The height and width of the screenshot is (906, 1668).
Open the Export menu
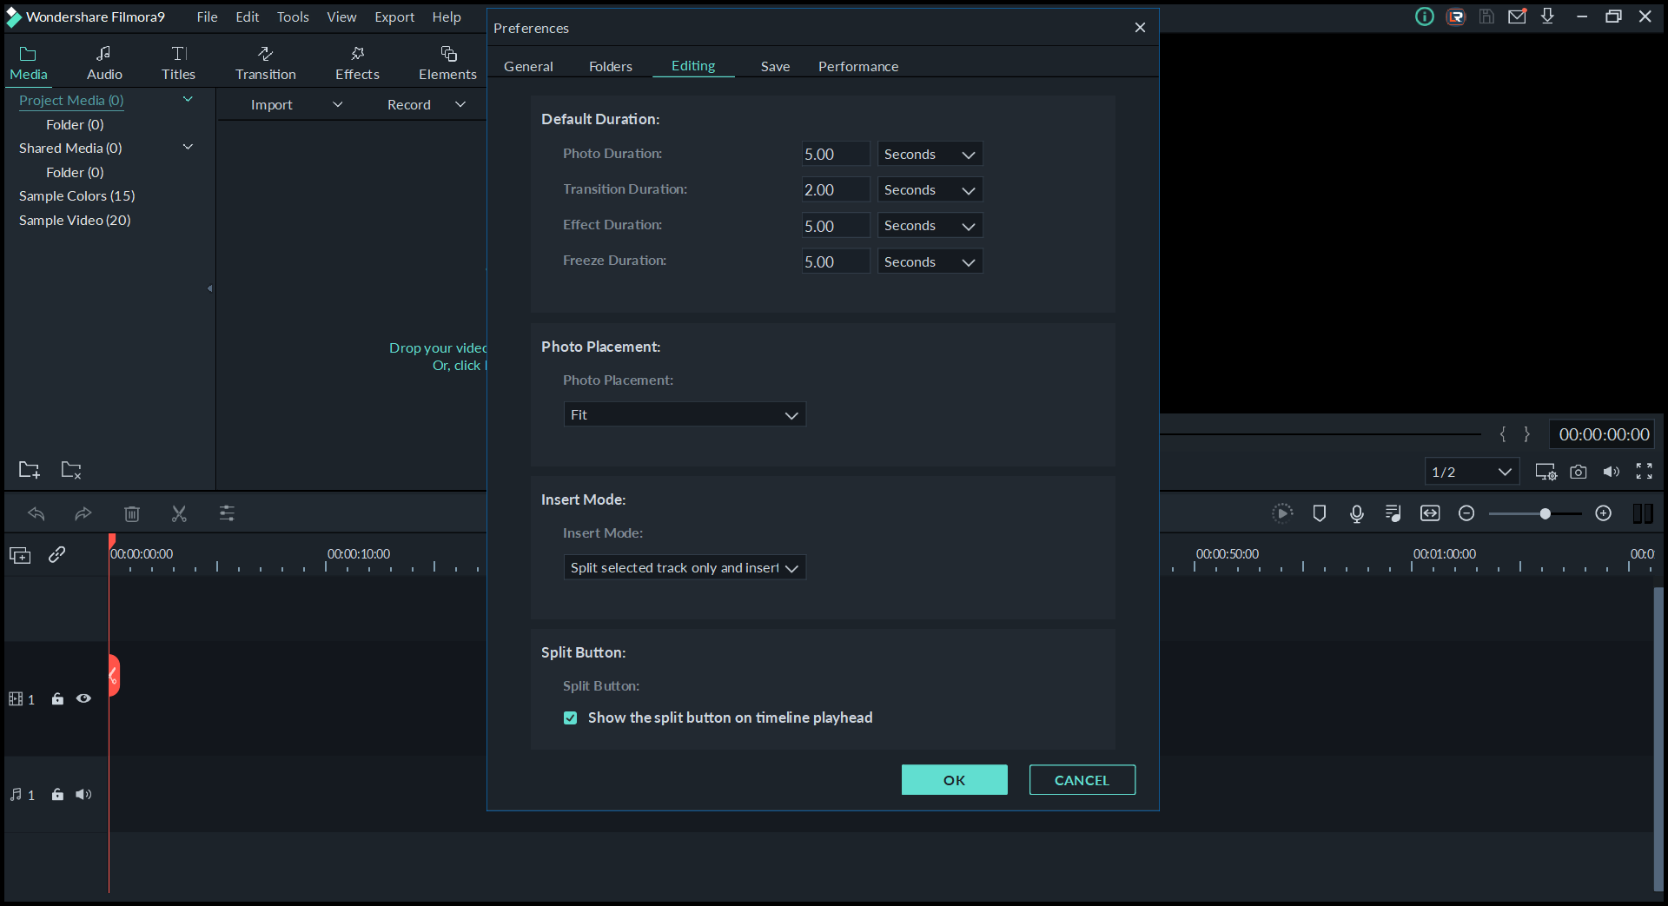tap(394, 17)
